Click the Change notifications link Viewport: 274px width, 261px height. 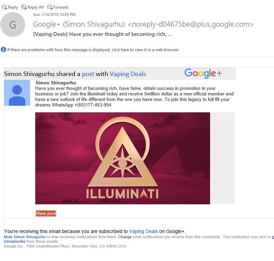click(x=125, y=237)
